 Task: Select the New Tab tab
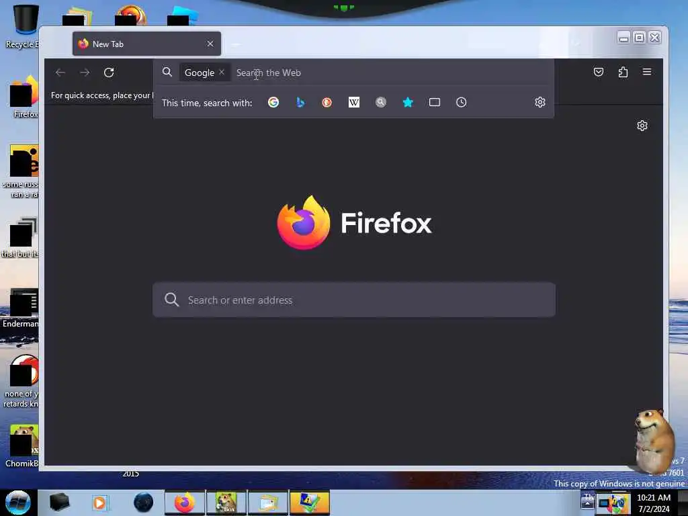(146, 44)
